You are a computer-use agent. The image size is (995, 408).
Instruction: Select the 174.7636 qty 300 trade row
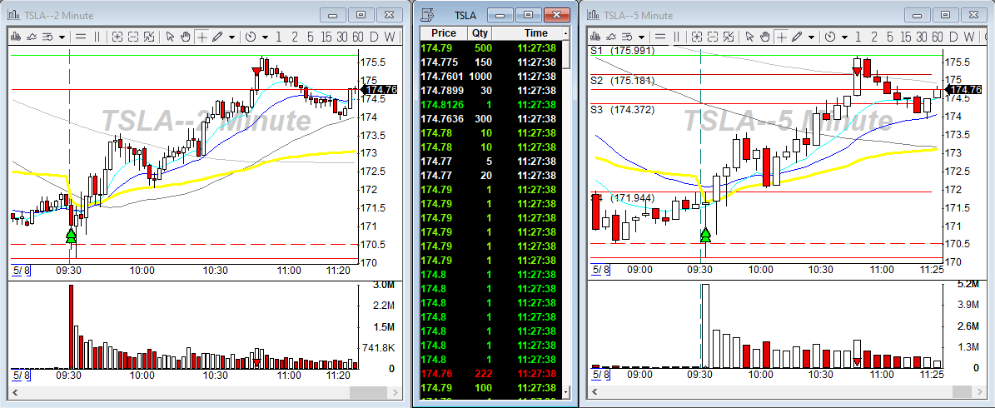pyautogui.click(x=491, y=119)
